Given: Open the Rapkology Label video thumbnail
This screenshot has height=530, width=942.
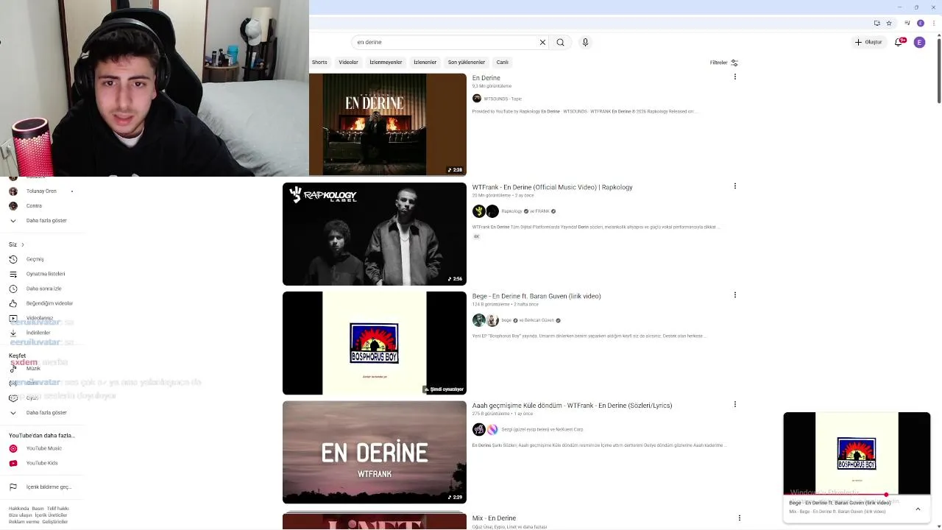Looking at the screenshot, I should pos(375,234).
